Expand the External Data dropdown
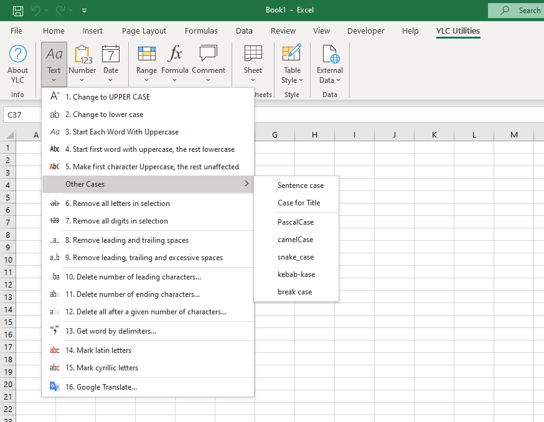This screenshot has width=544, height=422. coord(329,75)
